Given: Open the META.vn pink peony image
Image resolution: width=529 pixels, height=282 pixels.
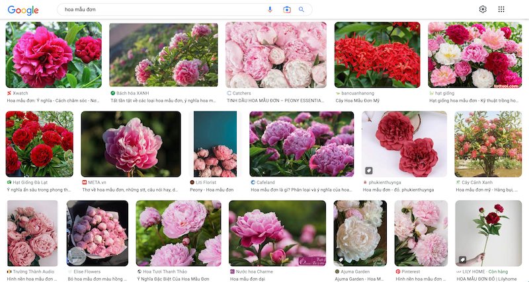Looking at the screenshot, I should pos(130,144).
